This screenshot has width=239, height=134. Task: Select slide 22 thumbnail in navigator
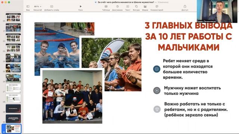[x=13, y=38]
